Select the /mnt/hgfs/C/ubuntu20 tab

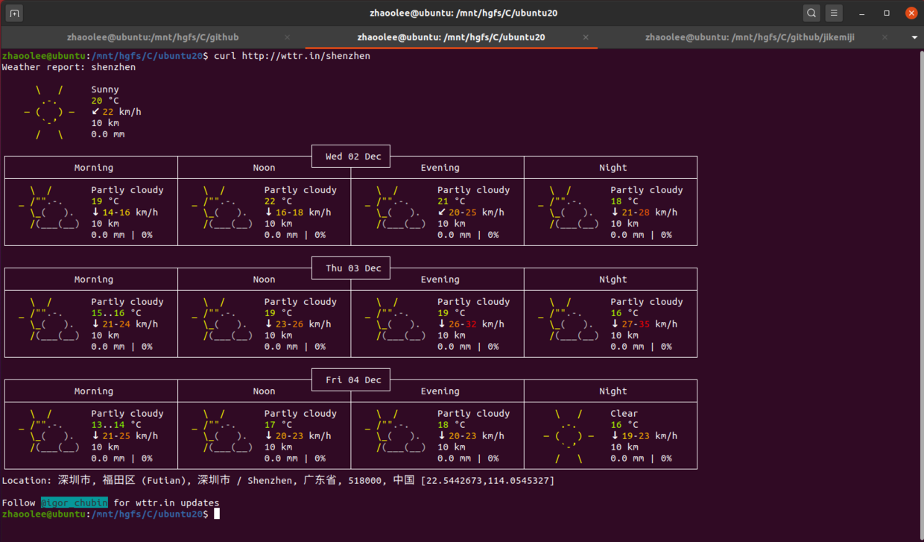pyautogui.click(x=450, y=37)
